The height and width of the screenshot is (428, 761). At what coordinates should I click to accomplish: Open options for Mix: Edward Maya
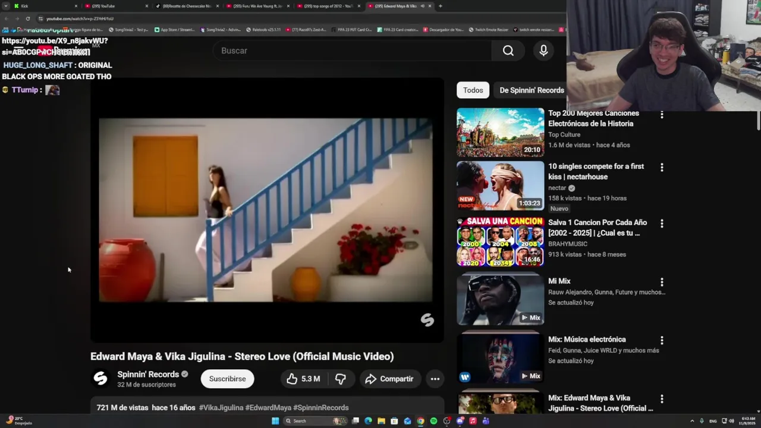662,399
